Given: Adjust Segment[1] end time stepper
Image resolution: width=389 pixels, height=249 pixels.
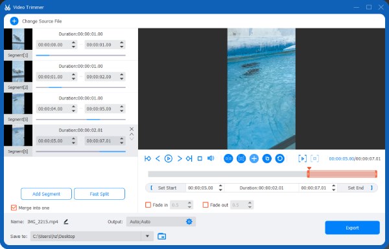Looking at the screenshot, I should tap(122, 45).
